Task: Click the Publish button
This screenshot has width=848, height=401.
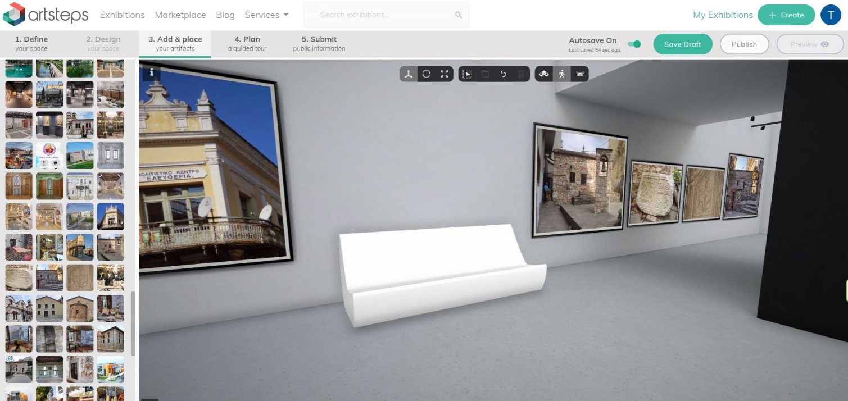Action: pyautogui.click(x=744, y=44)
